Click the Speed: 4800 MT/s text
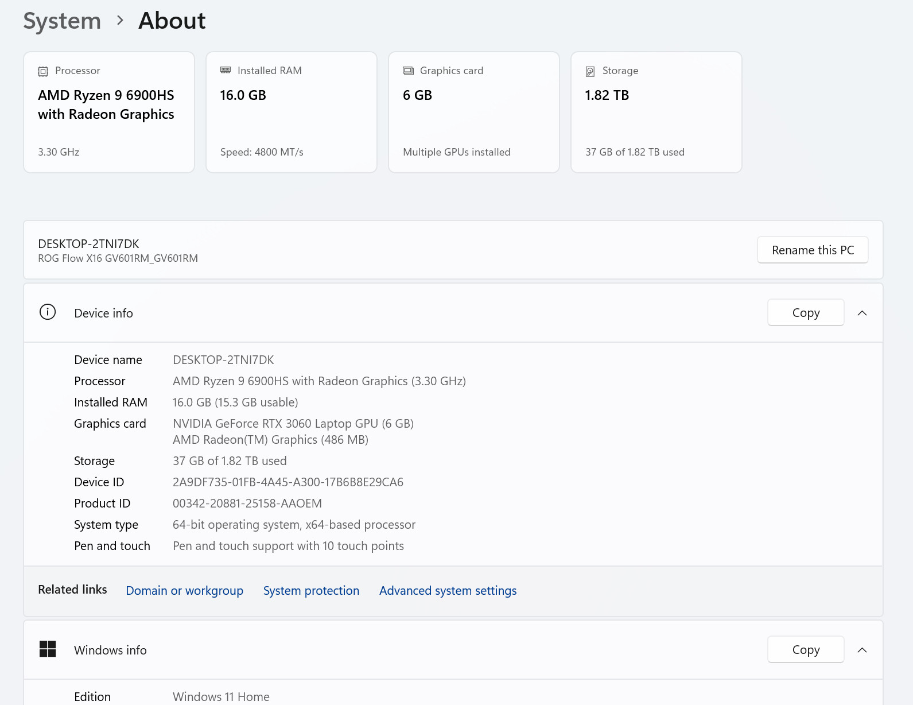 tap(262, 152)
